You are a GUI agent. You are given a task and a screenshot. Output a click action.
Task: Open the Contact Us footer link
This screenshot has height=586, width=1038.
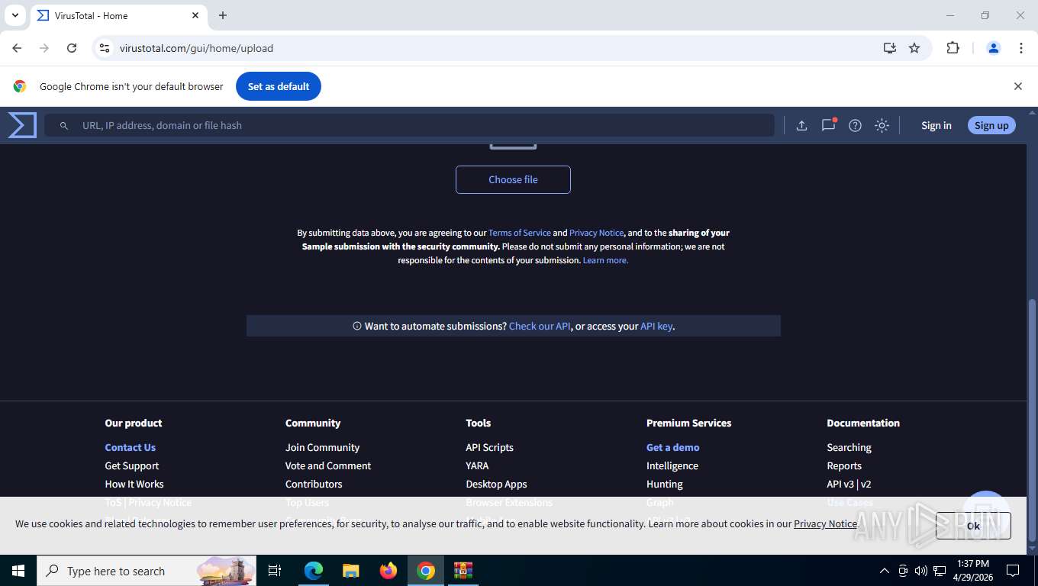coord(131,447)
